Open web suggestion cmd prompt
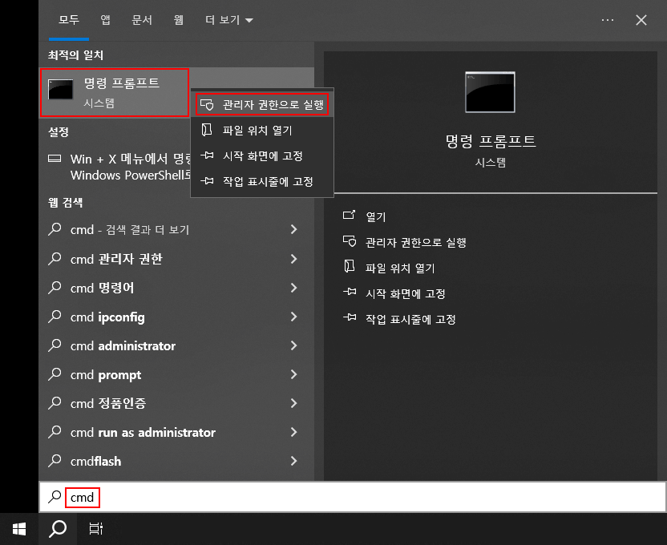The image size is (667, 545). tap(176, 374)
